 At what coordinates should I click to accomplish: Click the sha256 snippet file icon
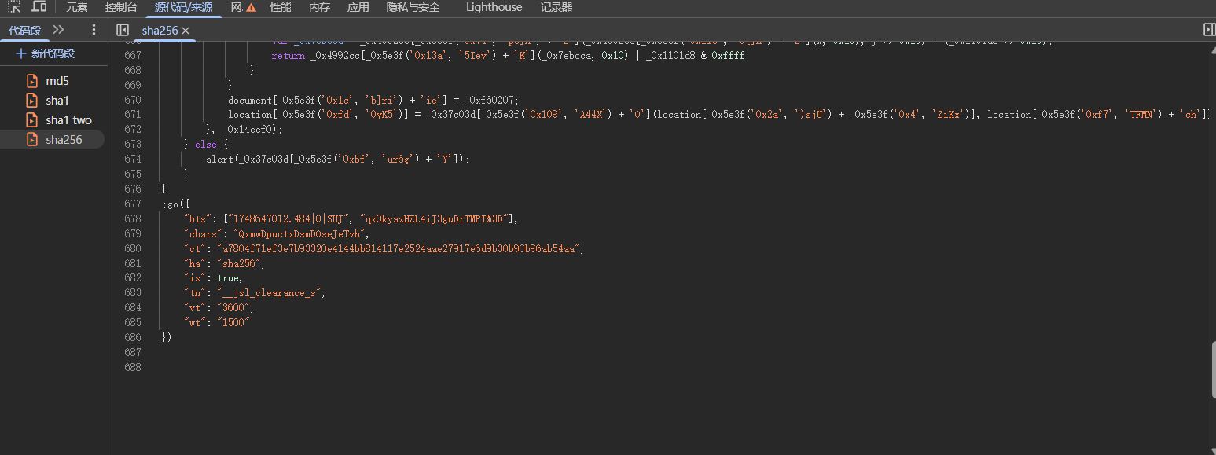32,140
